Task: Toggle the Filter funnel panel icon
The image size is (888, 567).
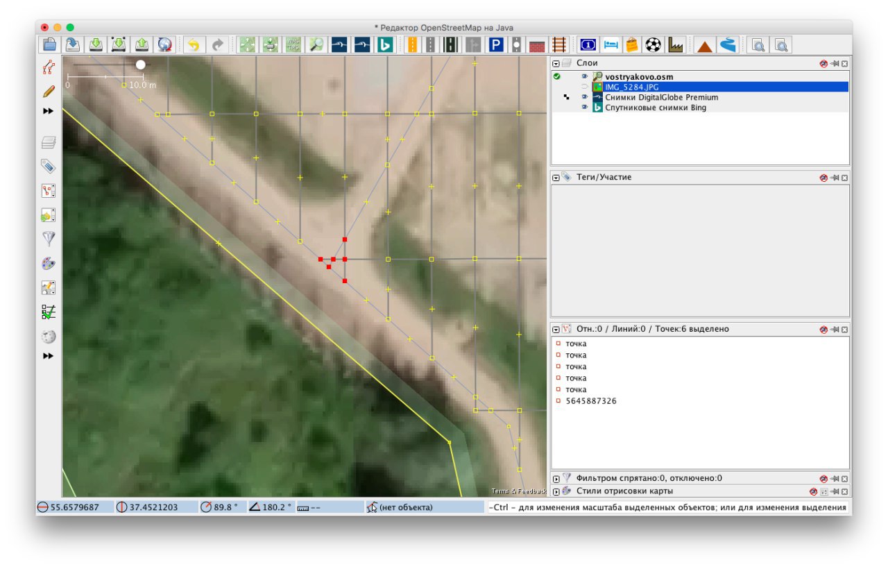Action: click(48, 239)
